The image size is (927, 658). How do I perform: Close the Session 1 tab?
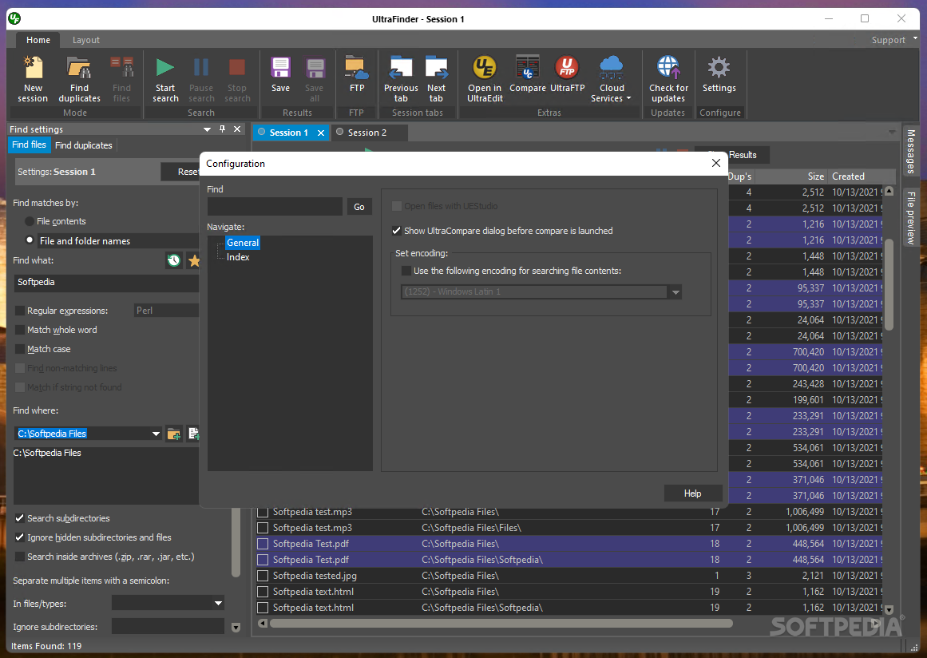[321, 133]
